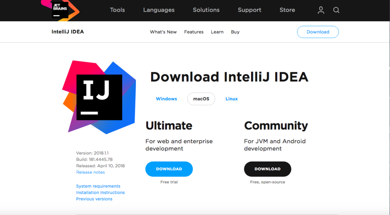Click the search magnifier icon
The height and width of the screenshot is (215, 390).
click(x=336, y=10)
